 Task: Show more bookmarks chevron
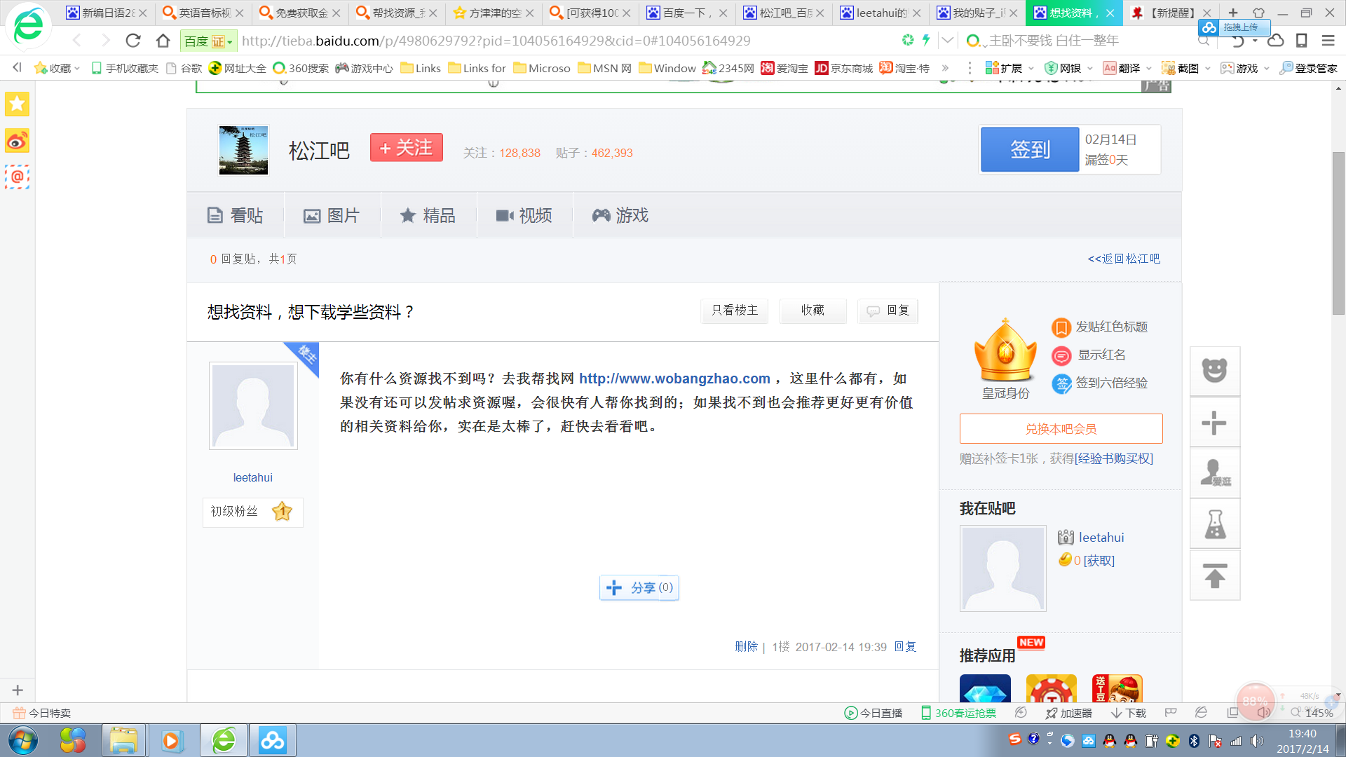click(945, 68)
